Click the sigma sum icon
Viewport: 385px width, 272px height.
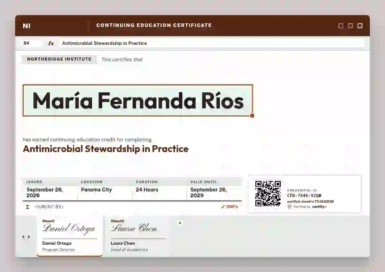coord(28,207)
